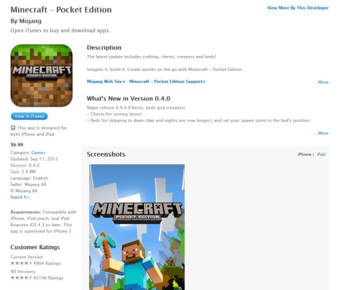Click the Games category link

pyautogui.click(x=39, y=153)
